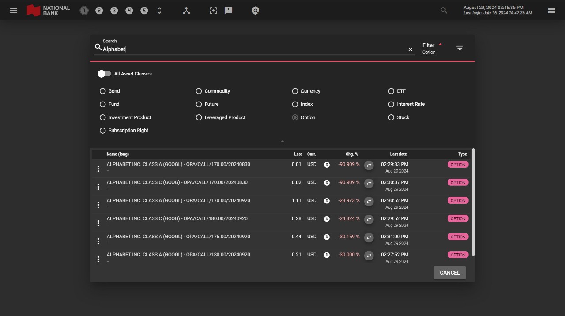Open row menu for GOOGL CALL 175.00 20240920
The image size is (565, 316).
[x=98, y=241]
